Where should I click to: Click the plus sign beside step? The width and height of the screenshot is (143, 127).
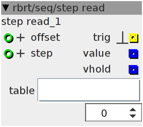point(20,54)
